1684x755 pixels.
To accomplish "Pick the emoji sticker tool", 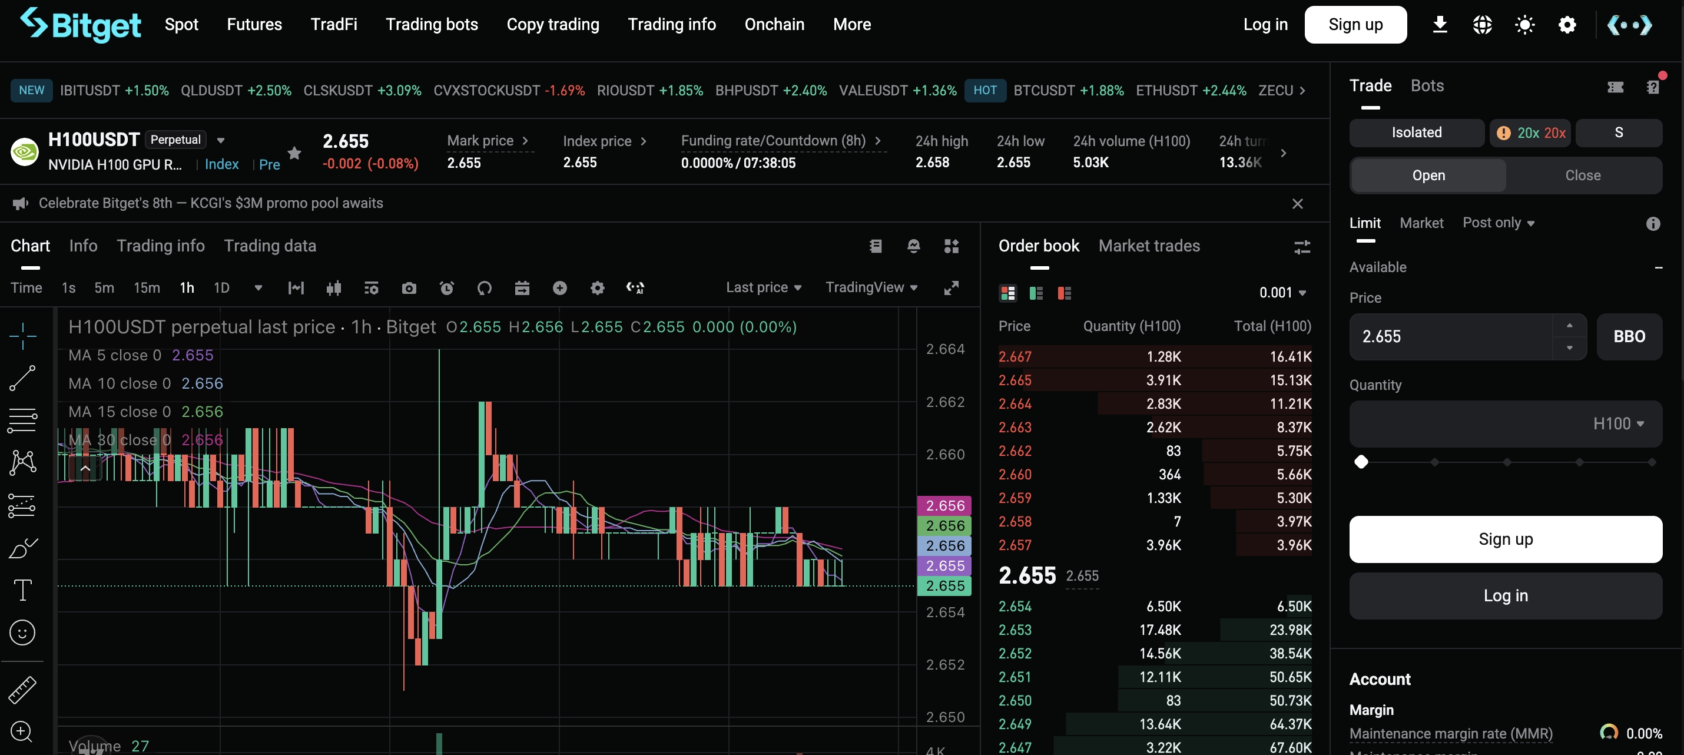I will [22, 633].
